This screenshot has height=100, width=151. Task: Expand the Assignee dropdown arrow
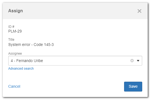138,61
